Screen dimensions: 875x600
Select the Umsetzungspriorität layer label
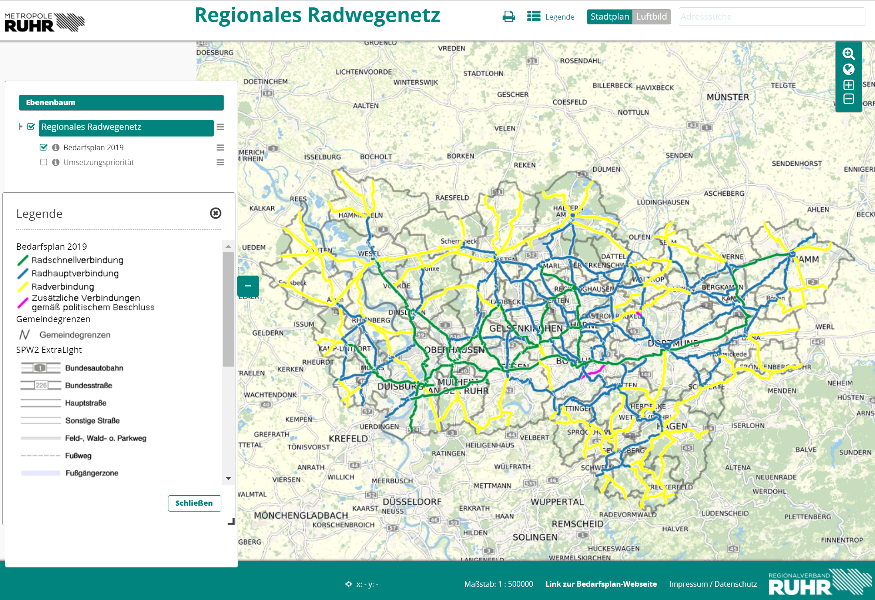[99, 162]
